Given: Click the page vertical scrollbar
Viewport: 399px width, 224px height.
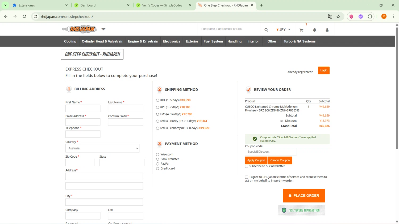Looking at the screenshot, I should click(x=397, y=88).
